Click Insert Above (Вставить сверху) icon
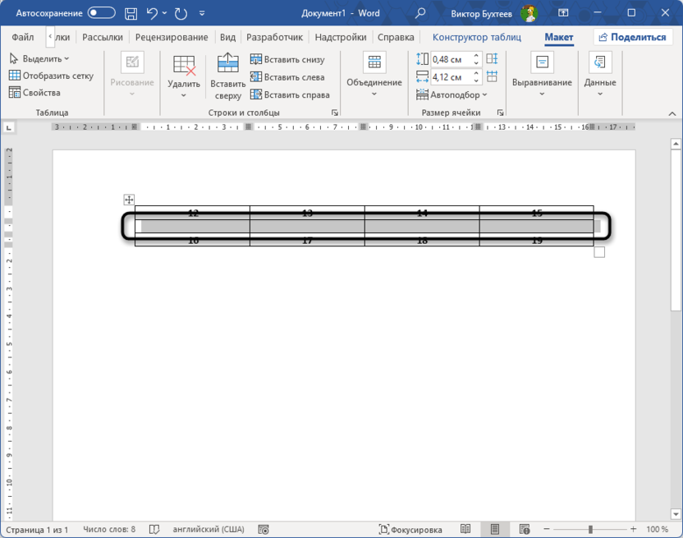The width and height of the screenshot is (683, 538). (x=227, y=64)
